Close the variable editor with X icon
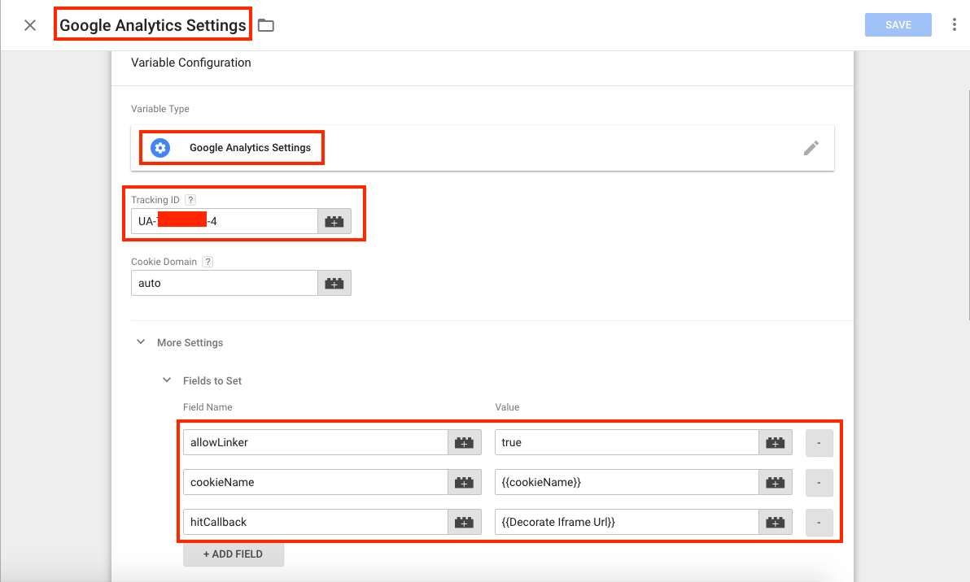 [x=29, y=25]
